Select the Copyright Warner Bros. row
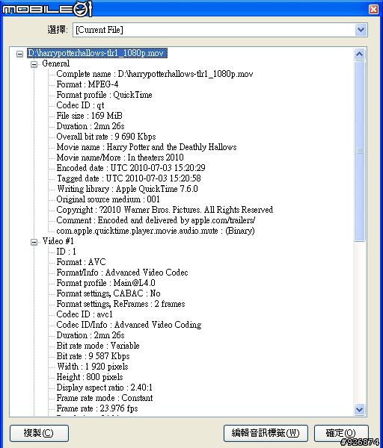Viewport: 383px width, 448px height. (x=165, y=210)
